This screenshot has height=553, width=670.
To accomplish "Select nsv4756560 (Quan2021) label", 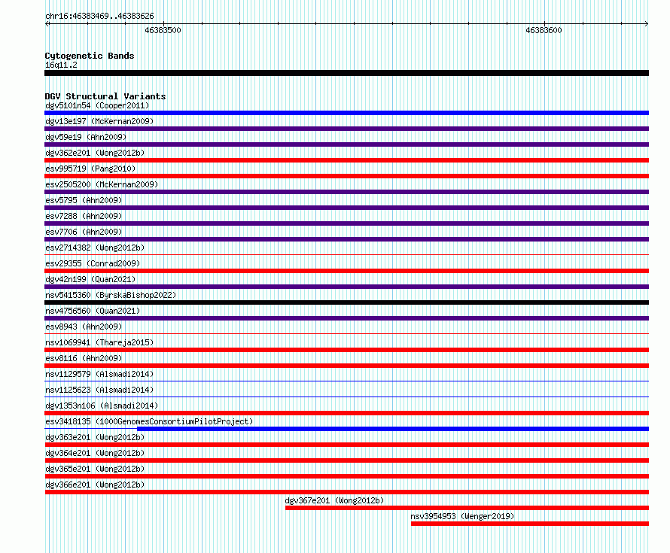I will point(93,311).
